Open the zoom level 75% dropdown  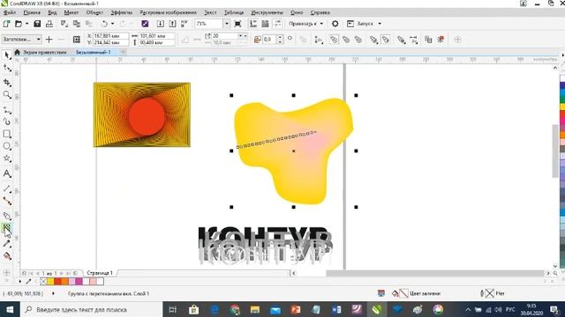point(227,24)
